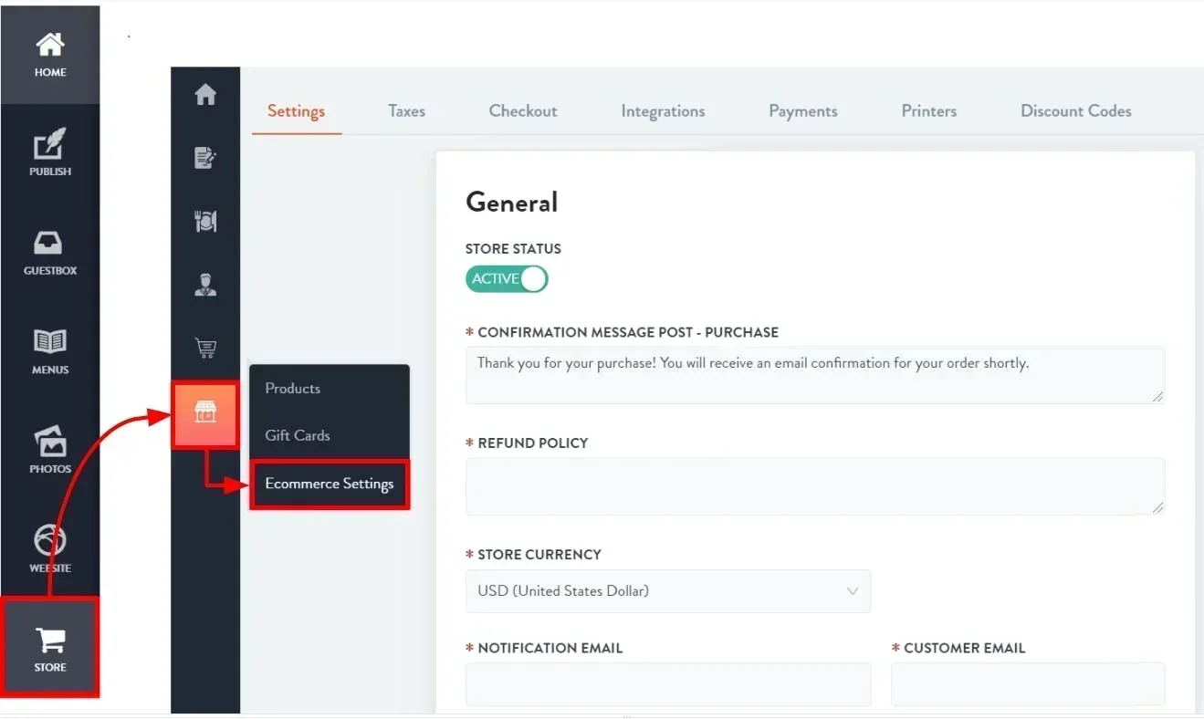Select Ecommerce Settings in the flyout menu

(330, 485)
